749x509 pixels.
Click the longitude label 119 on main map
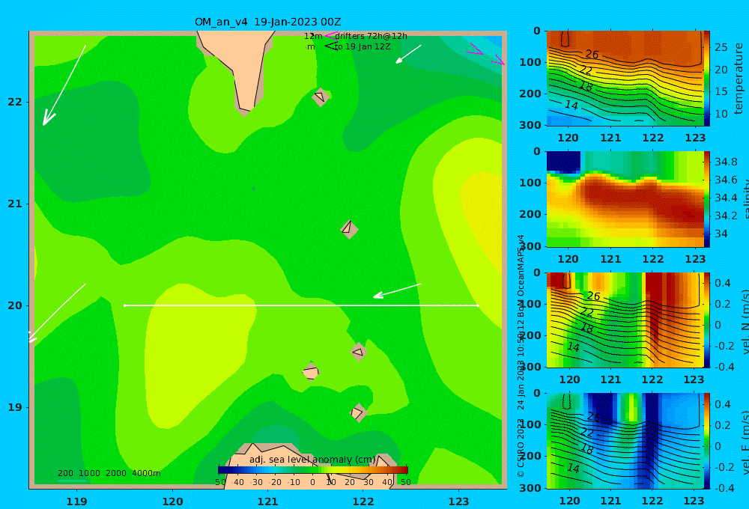pos(77,502)
